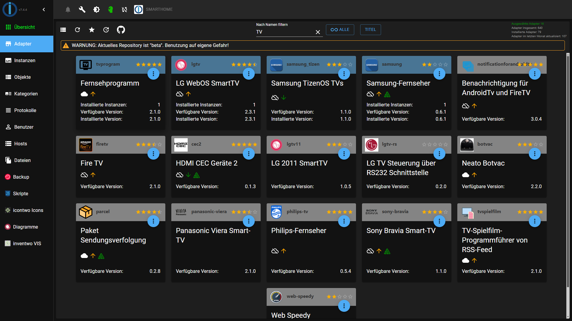Screen dimensions: 572x321
Task: Reload the adapter list
Action: pyautogui.click(x=77, y=30)
